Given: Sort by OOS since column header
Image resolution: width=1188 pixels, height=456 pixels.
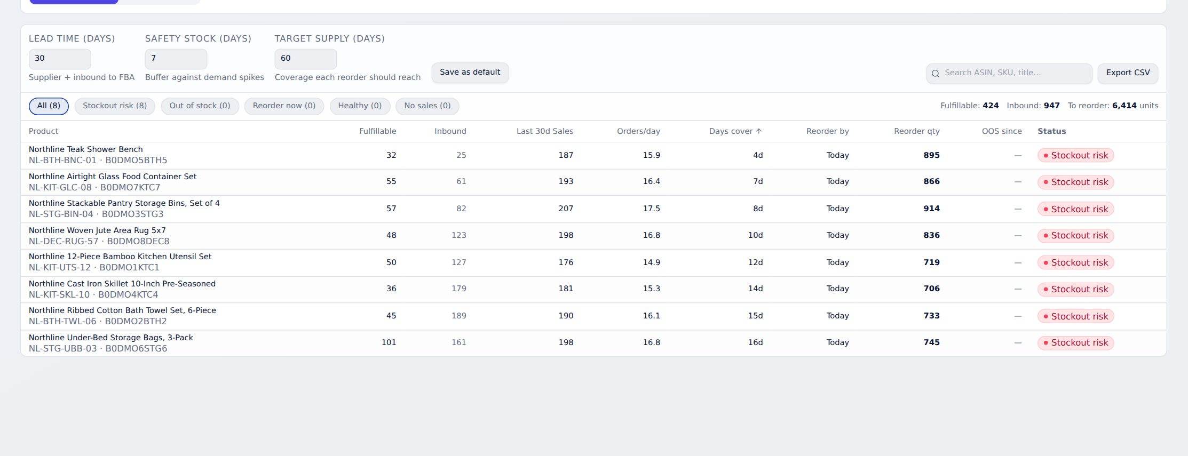Looking at the screenshot, I should tap(1002, 131).
